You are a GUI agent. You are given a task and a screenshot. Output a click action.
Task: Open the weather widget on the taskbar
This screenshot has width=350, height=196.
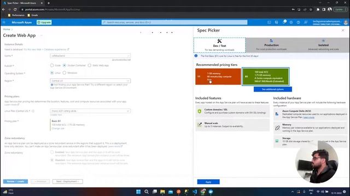pos(8,192)
